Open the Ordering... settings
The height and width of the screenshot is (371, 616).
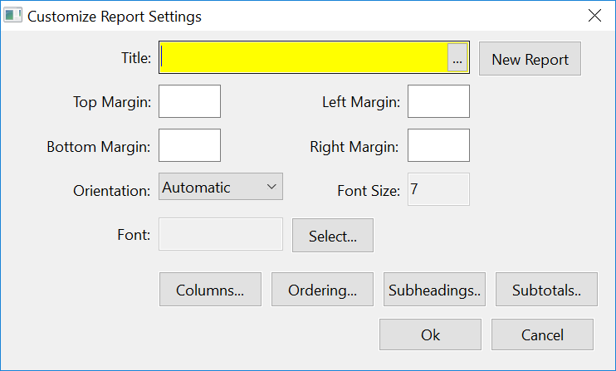click(x=322, y=290)
